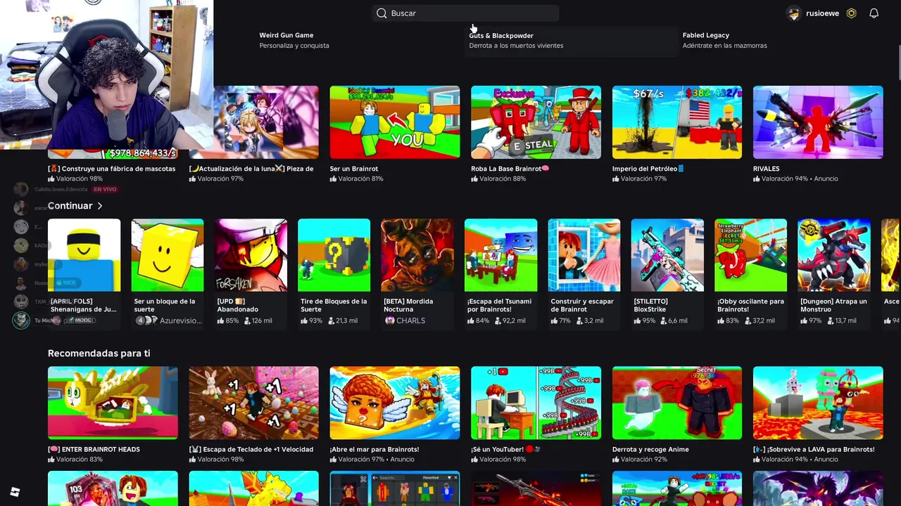901x506 pixels.
Task: Click the 'Recomendadas para ti' heading
Action: point(99,353)
